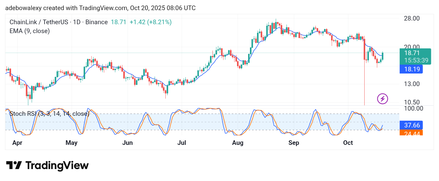Click the 28.00 price axis label

click(x=412, y=18)
